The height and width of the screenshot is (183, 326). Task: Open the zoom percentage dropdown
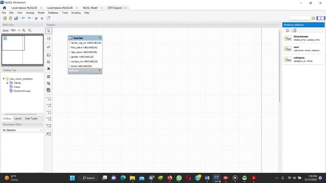(19, 30)
